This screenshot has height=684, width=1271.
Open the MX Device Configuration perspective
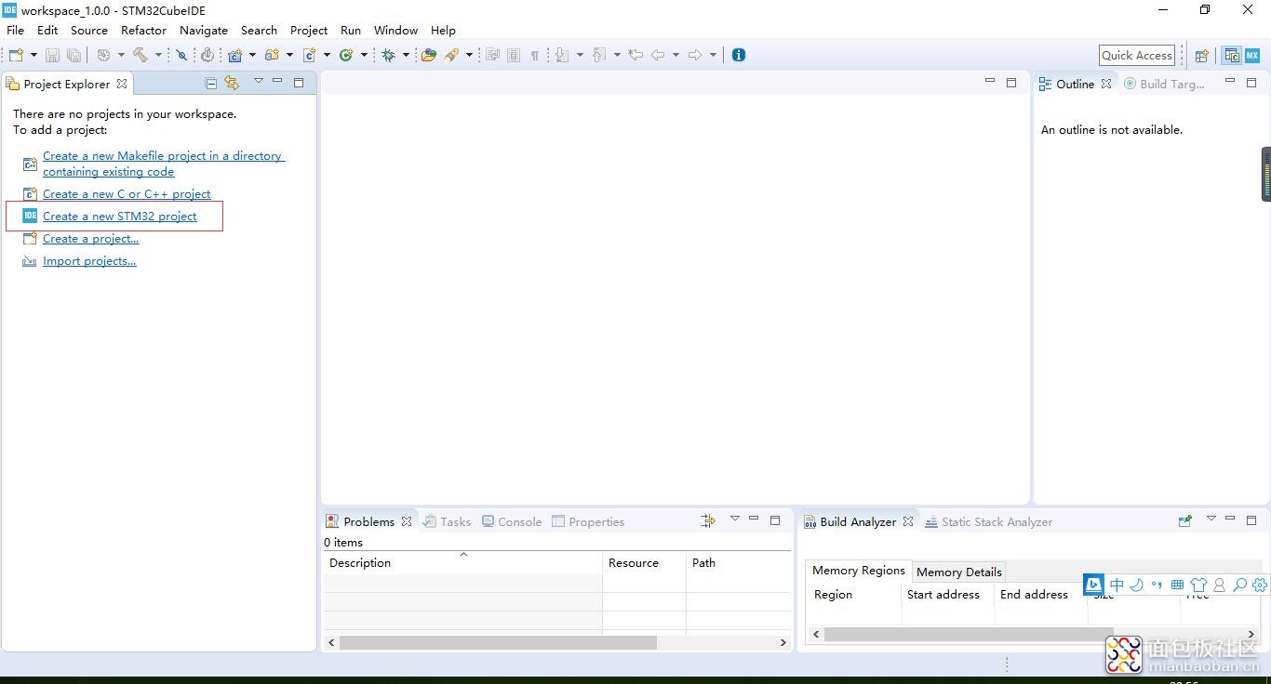click(1252, 56)
